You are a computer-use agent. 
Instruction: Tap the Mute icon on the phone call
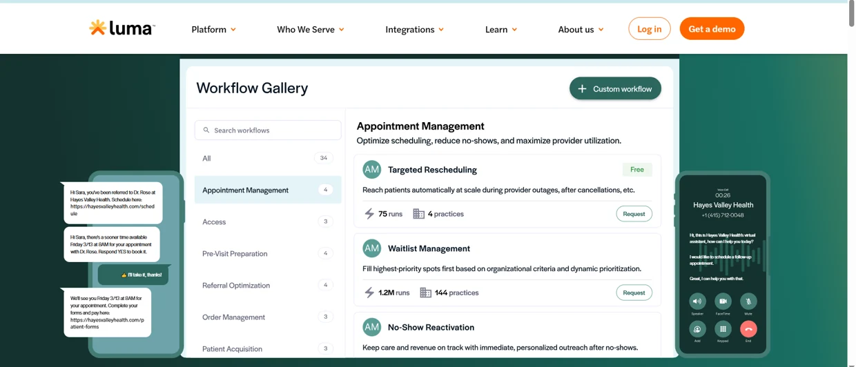pyautogui.click(x=748, y=301)
